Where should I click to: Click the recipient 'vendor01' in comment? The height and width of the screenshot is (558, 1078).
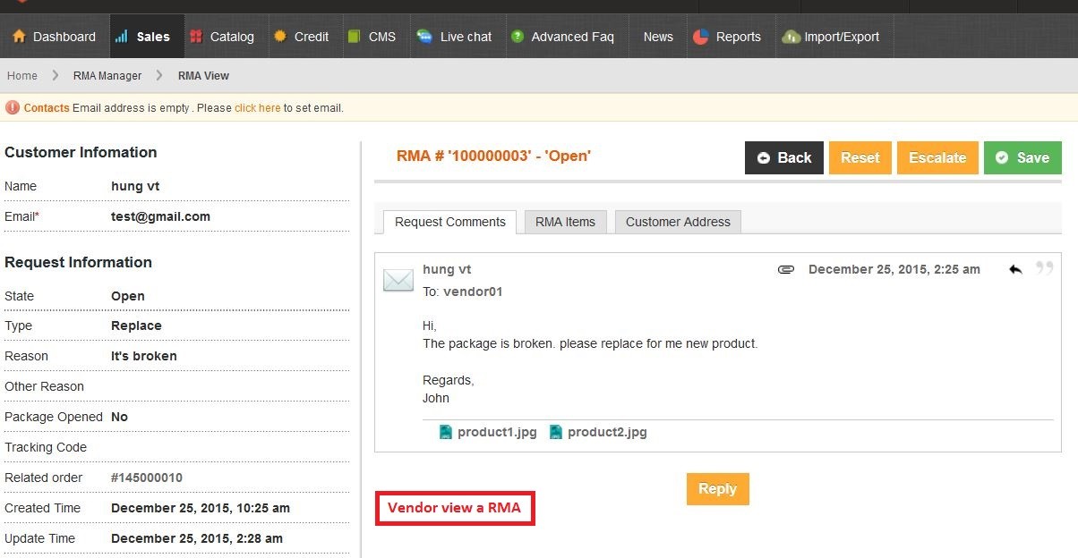(x=473, y=292)
